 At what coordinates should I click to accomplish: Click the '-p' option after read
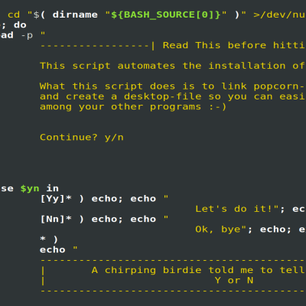pyautogui.click(x=27, y=36)
